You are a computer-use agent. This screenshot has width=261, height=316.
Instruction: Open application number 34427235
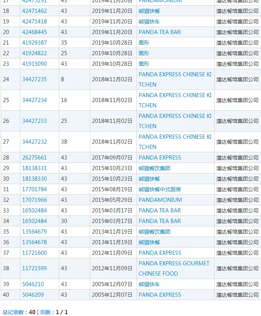point(34,79)
